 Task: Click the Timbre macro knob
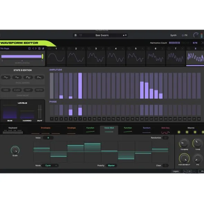(x=184, y=143)
